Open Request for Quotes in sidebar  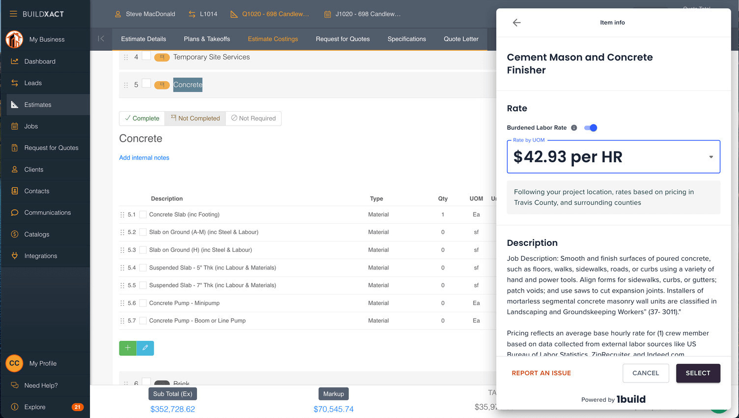point(51,148)
